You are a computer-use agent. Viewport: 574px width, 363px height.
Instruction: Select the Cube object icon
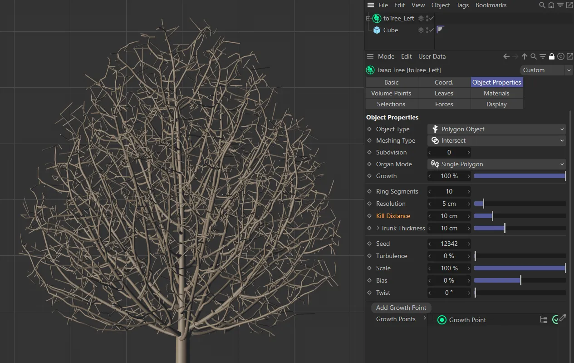(377, 30)
